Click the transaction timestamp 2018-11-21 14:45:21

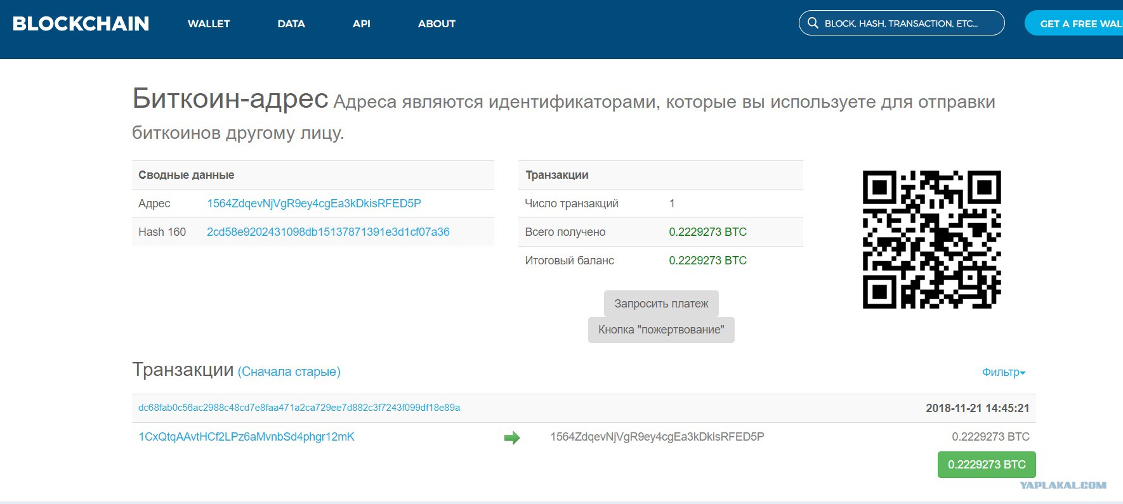[977, 408]
